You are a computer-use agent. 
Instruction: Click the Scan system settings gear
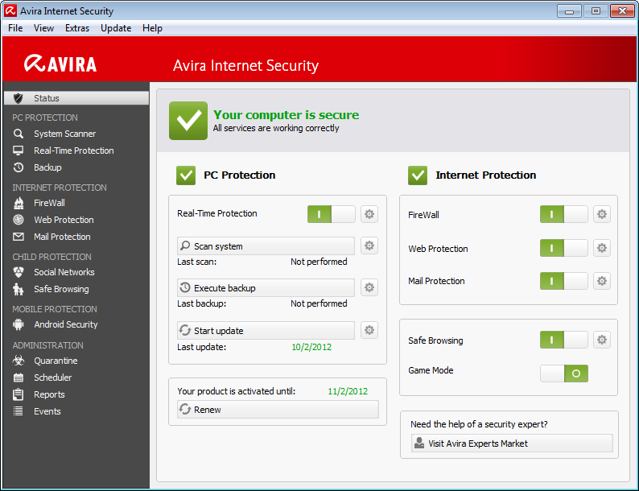(369, 245)
